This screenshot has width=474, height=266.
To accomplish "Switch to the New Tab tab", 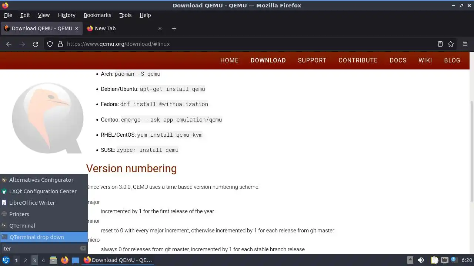I will click(x=124, y=28).
